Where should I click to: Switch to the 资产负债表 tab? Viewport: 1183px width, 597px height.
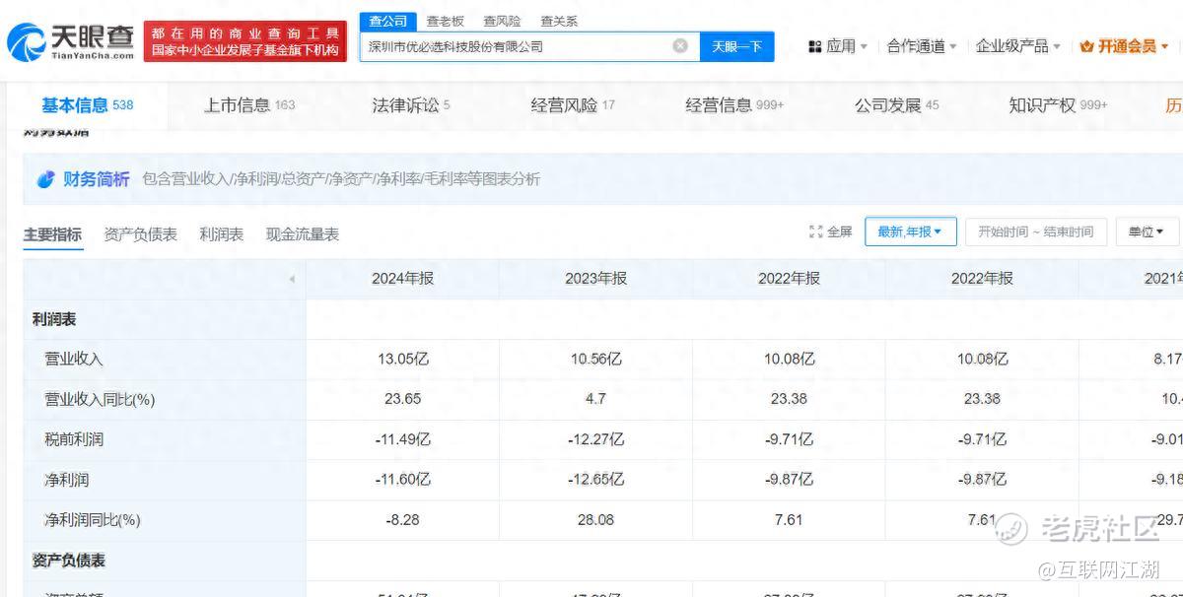point(140,234)
